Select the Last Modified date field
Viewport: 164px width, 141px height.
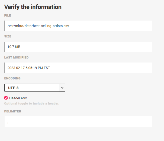(x=78, y=68)
